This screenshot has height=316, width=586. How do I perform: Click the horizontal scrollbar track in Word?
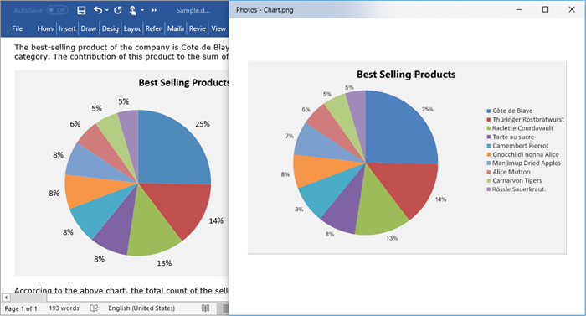(x=137, y=298)
